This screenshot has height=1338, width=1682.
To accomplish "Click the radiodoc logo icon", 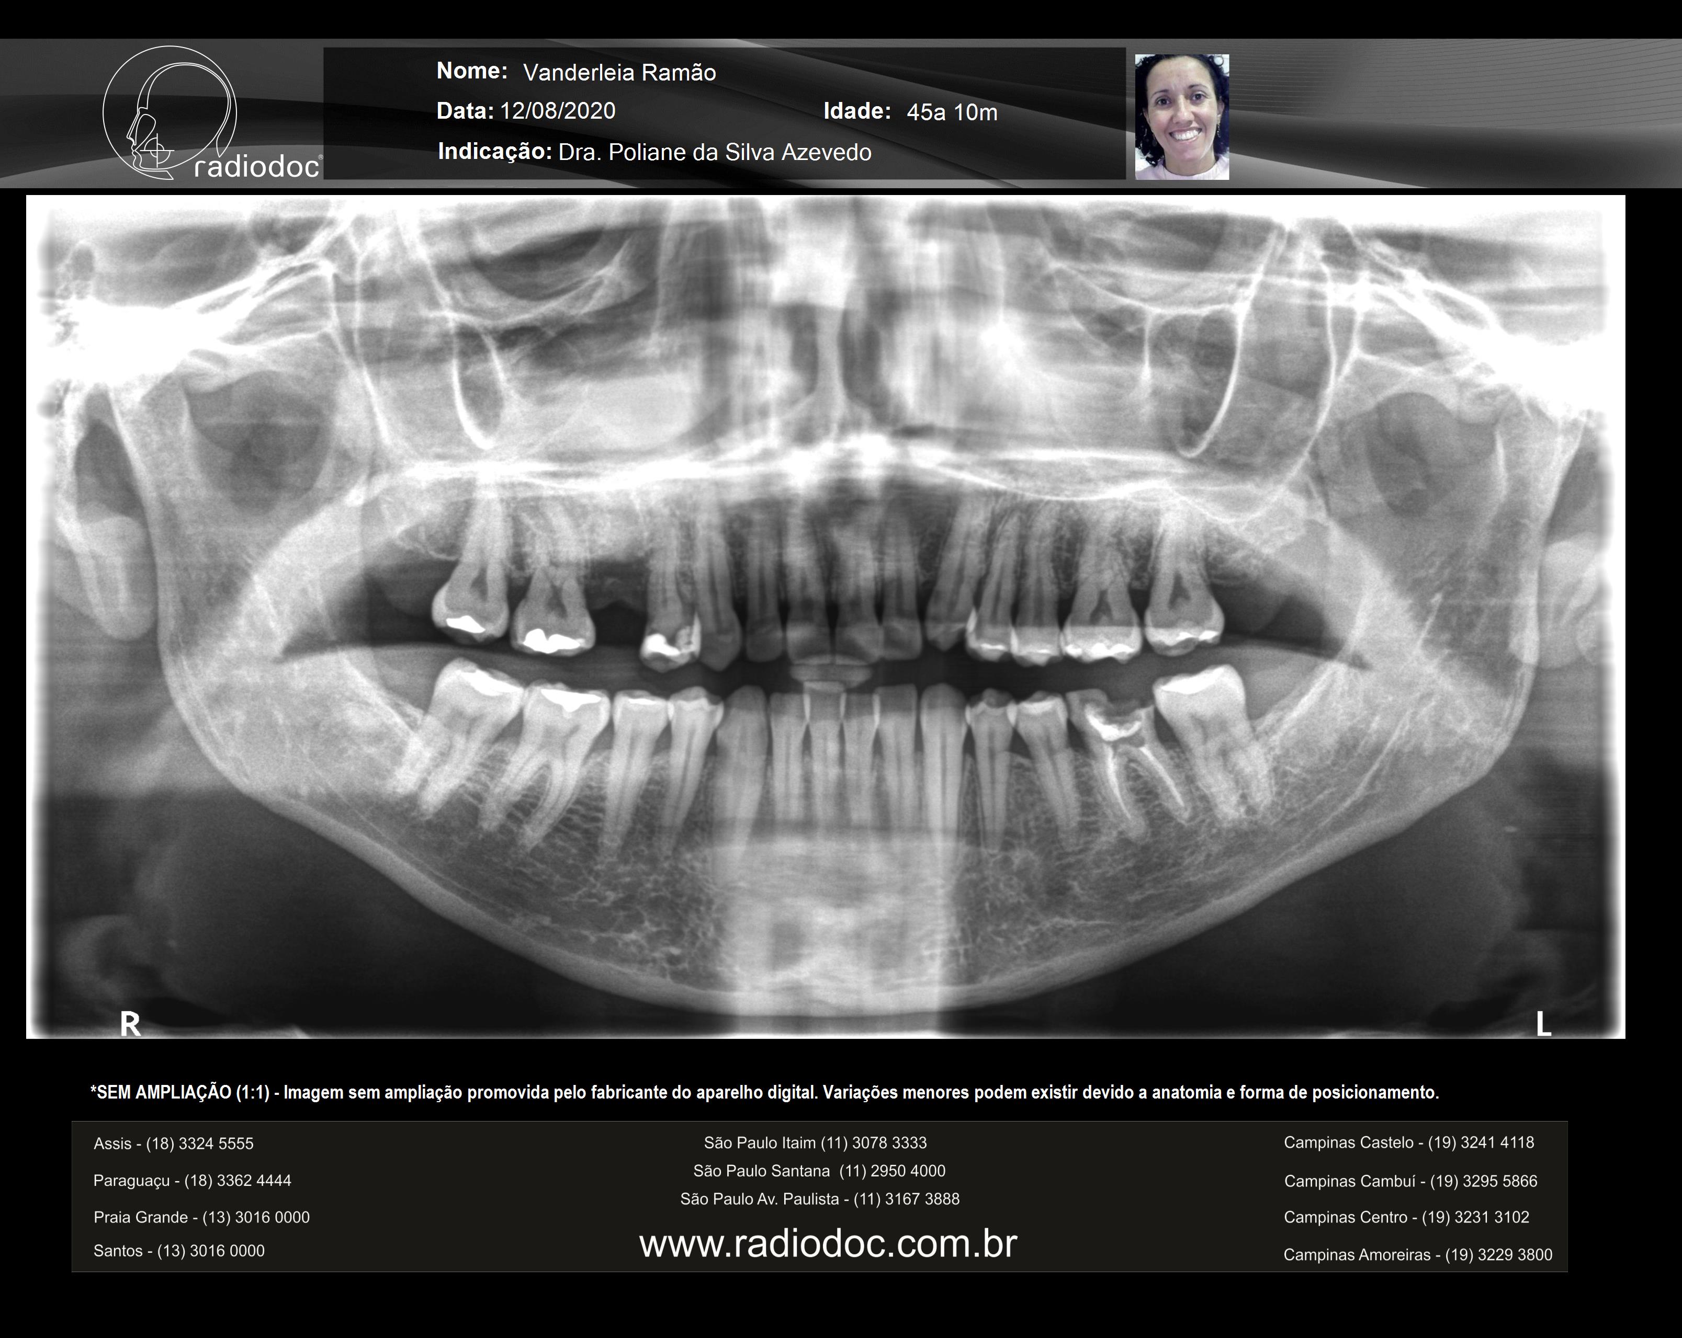I will [170, 112].
